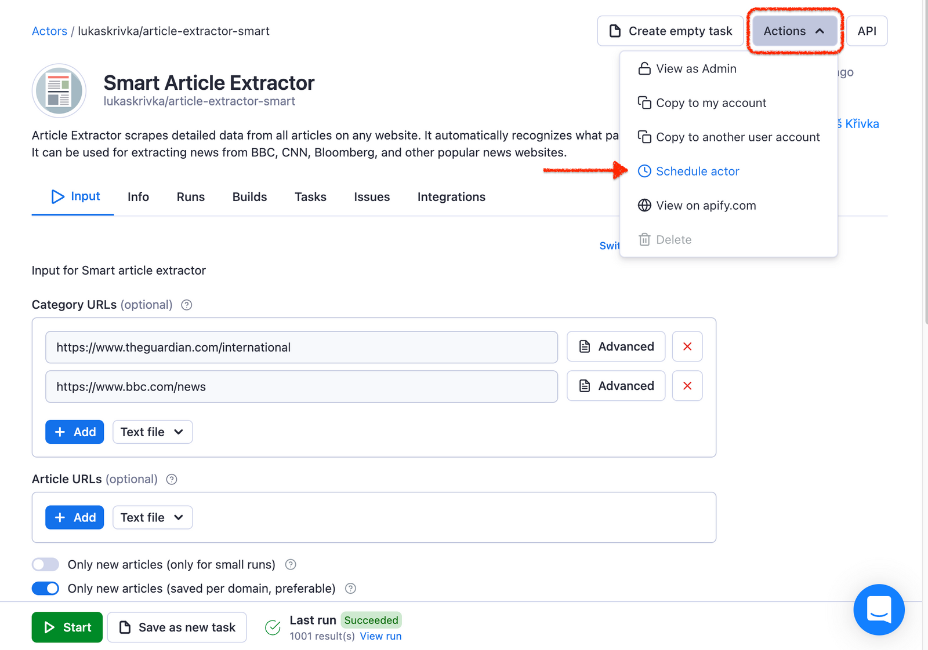Open Text file dropdown under Category URLs
Screen dimensions: 928x650
point(152,432)
